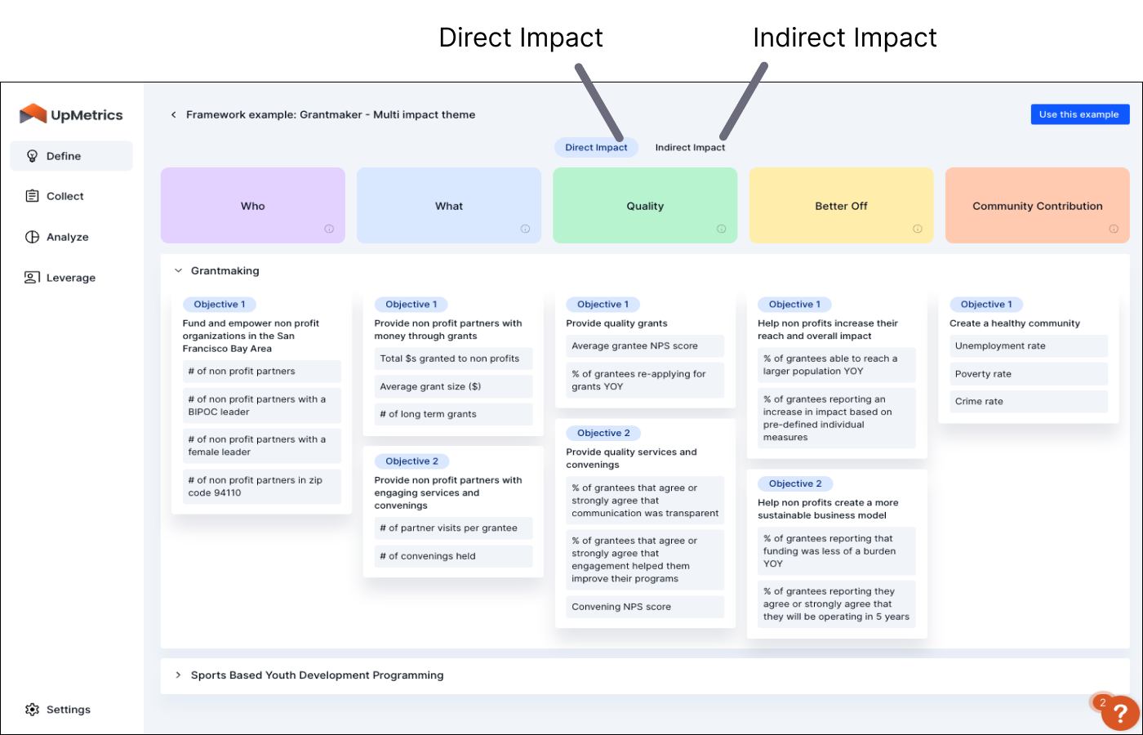1143x735 pixels.
Task: Click the Collect clipboard icon
Action: pyautogui.click(x=33, y=196)
